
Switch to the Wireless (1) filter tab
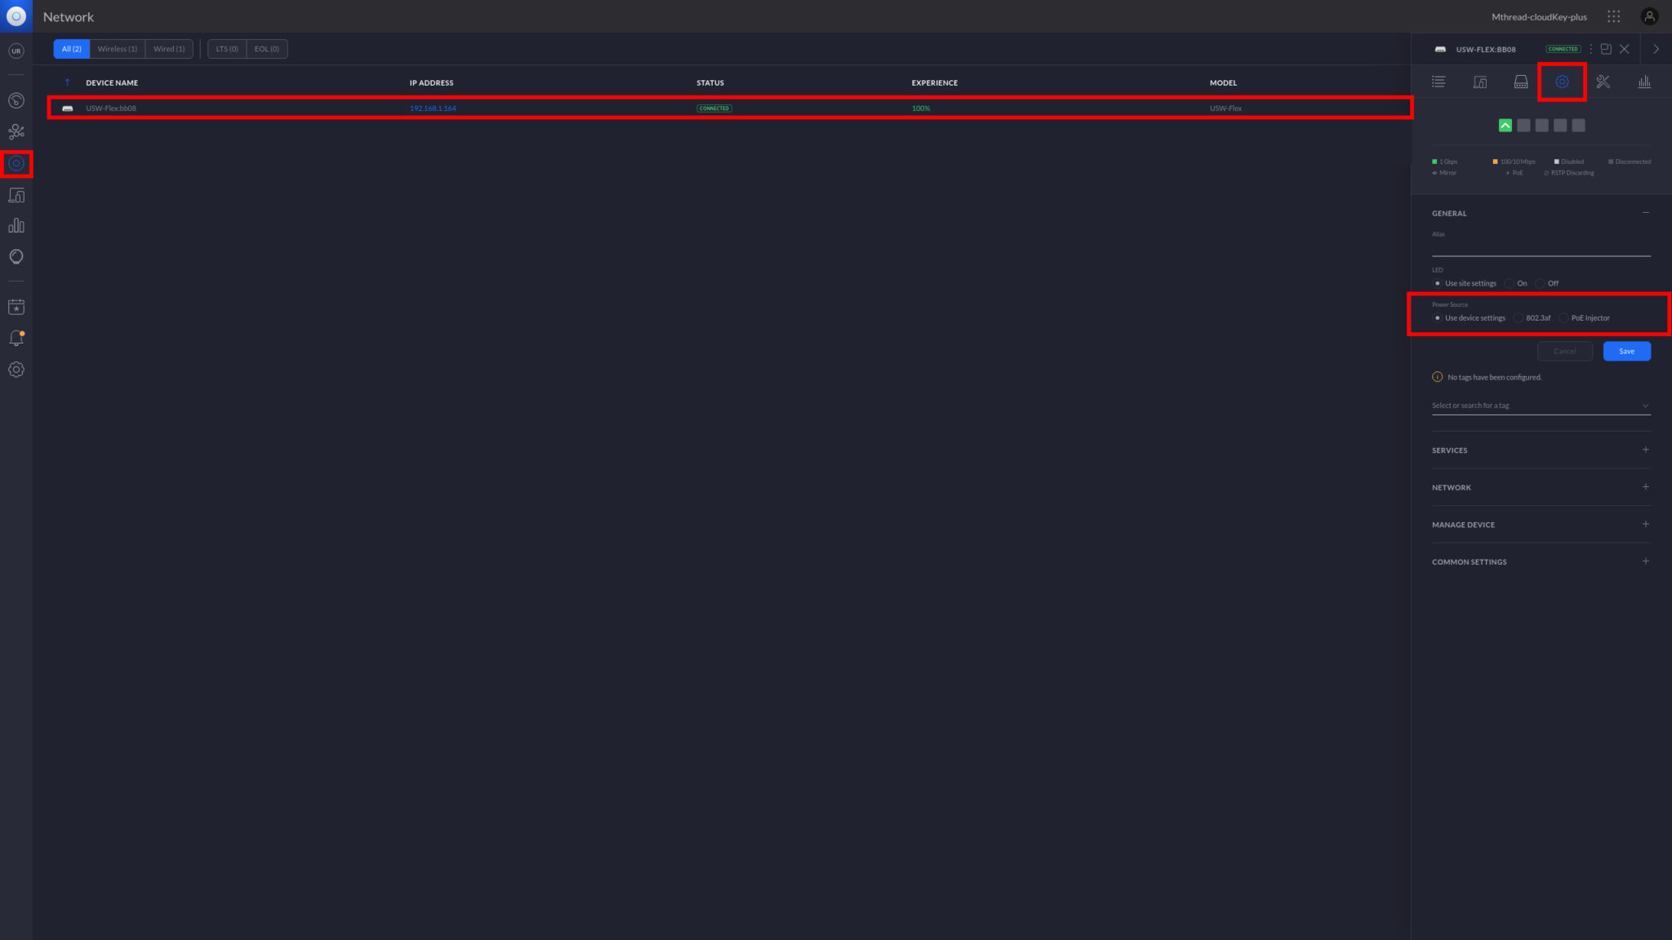point(117,49)
